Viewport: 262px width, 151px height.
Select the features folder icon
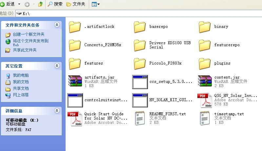point(75,64)
